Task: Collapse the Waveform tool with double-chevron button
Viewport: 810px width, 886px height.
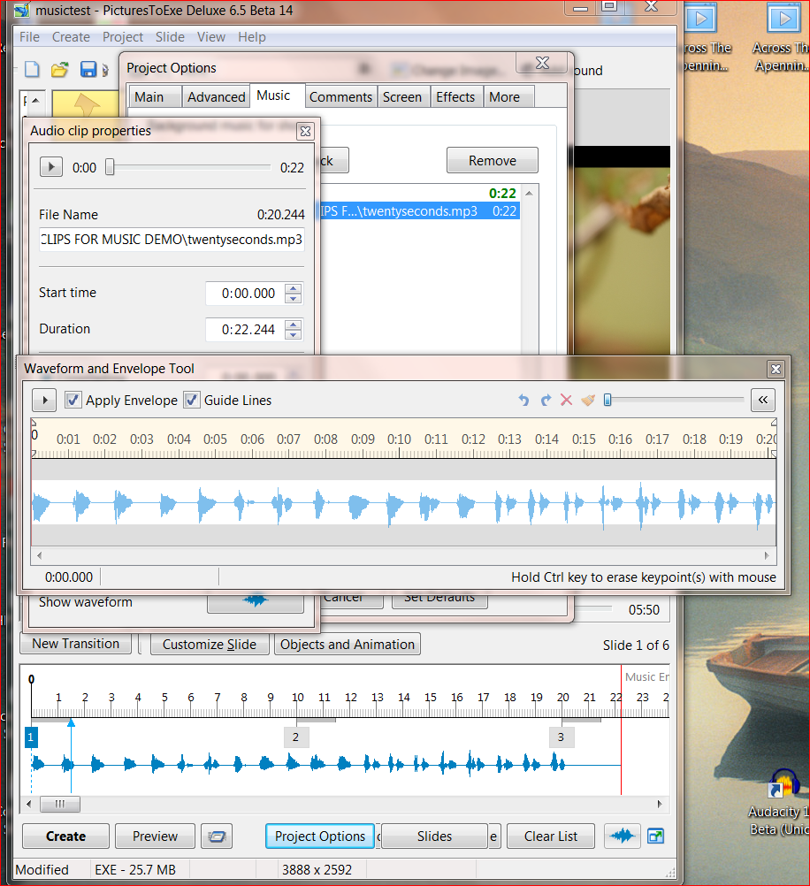Action: pos(763,400)
